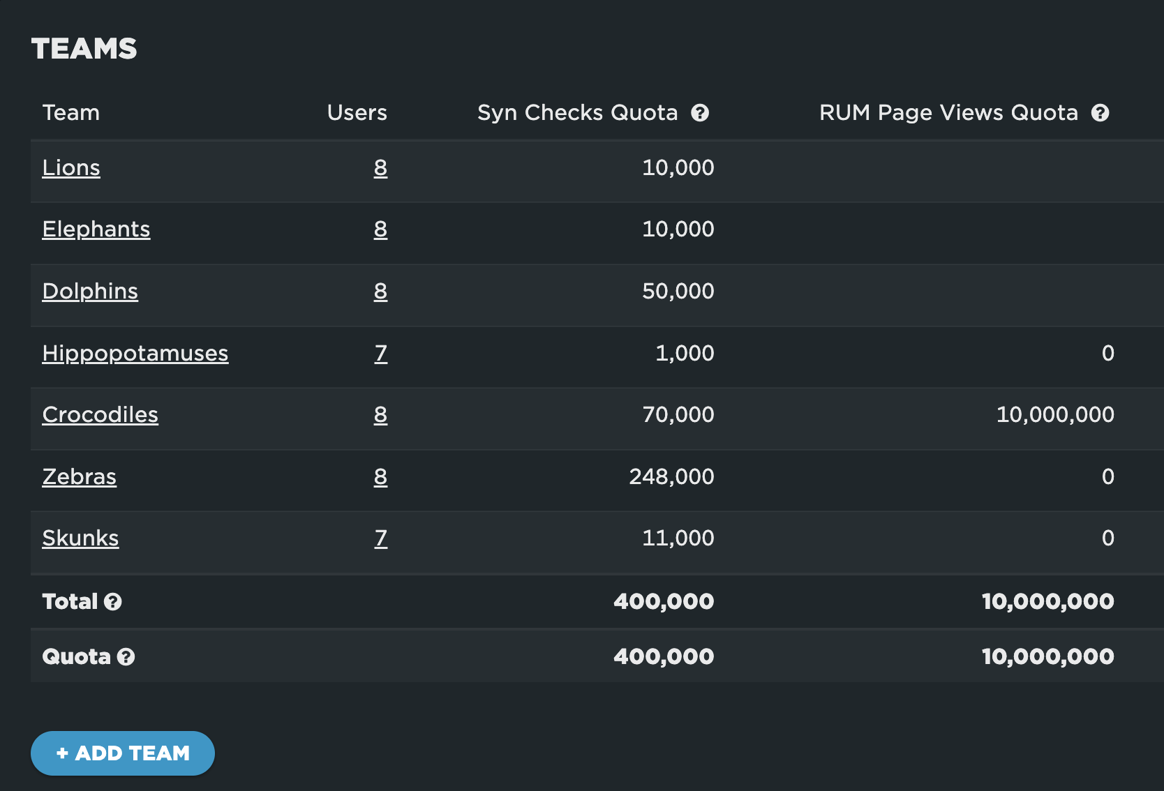Click the Hippopotamuses user count 7
This screenshot has width=1164, height=791.
[380, 354]
